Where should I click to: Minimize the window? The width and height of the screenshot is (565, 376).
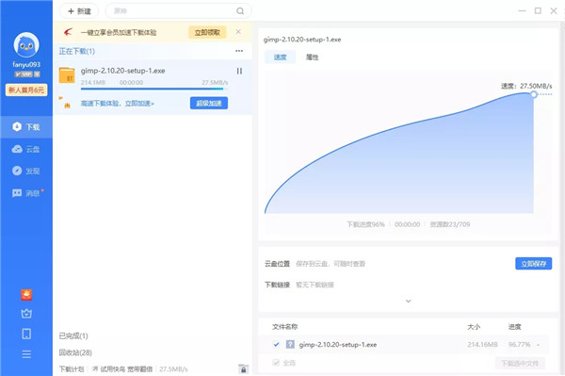(x=522, y=10)
